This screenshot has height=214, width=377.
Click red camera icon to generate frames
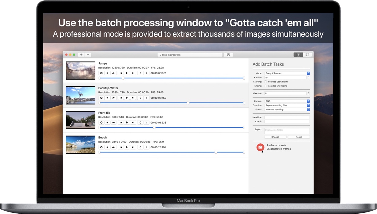click(x=260, y=147)
